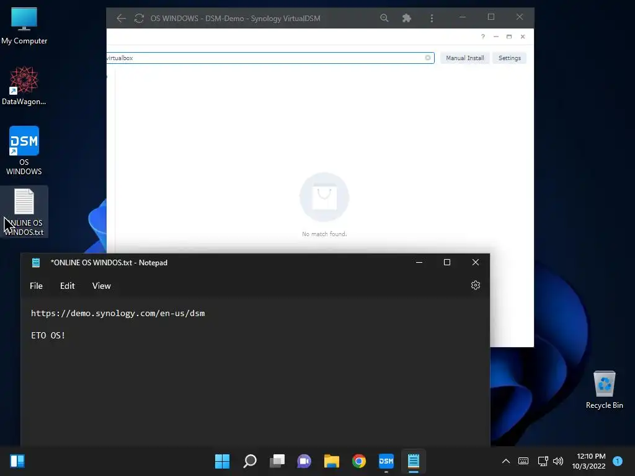This screenshot has width=635, height=476.
Task: Go back in the DSM-Demo window
Action: pyautogui.click(x=121, y=18)
